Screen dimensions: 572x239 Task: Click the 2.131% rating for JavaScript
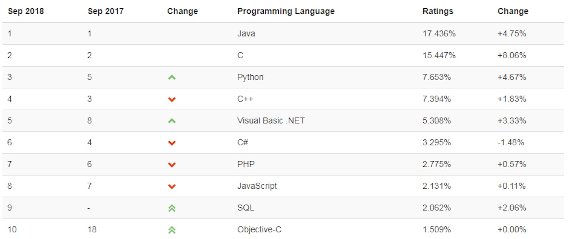436,186
